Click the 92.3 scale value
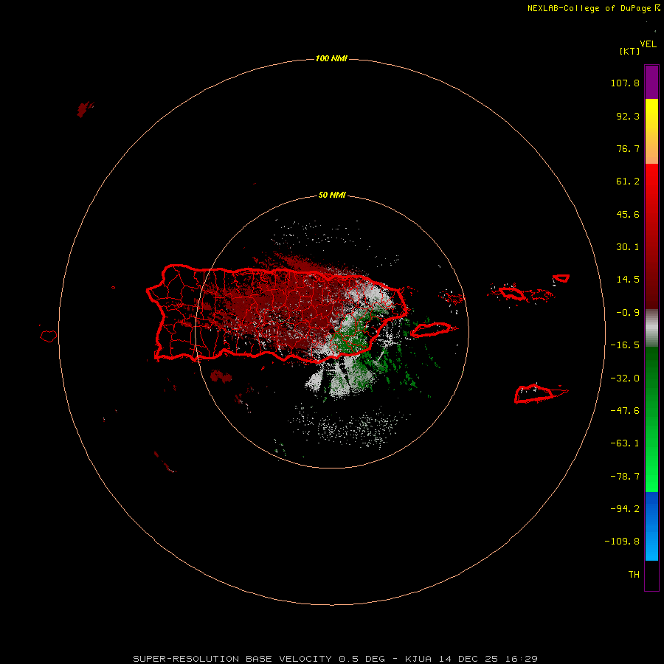This screenshot has height=664, width=664. (628, 116)
